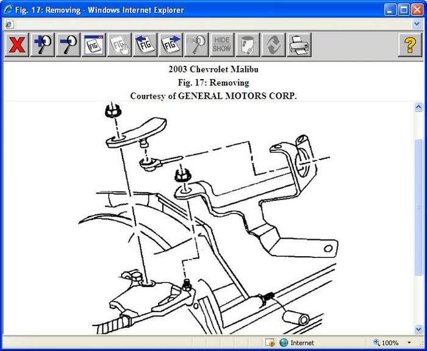Zoom out with the minus magnifier
Viewport: 427px width, 351px height.
click(x=68, y=44)
